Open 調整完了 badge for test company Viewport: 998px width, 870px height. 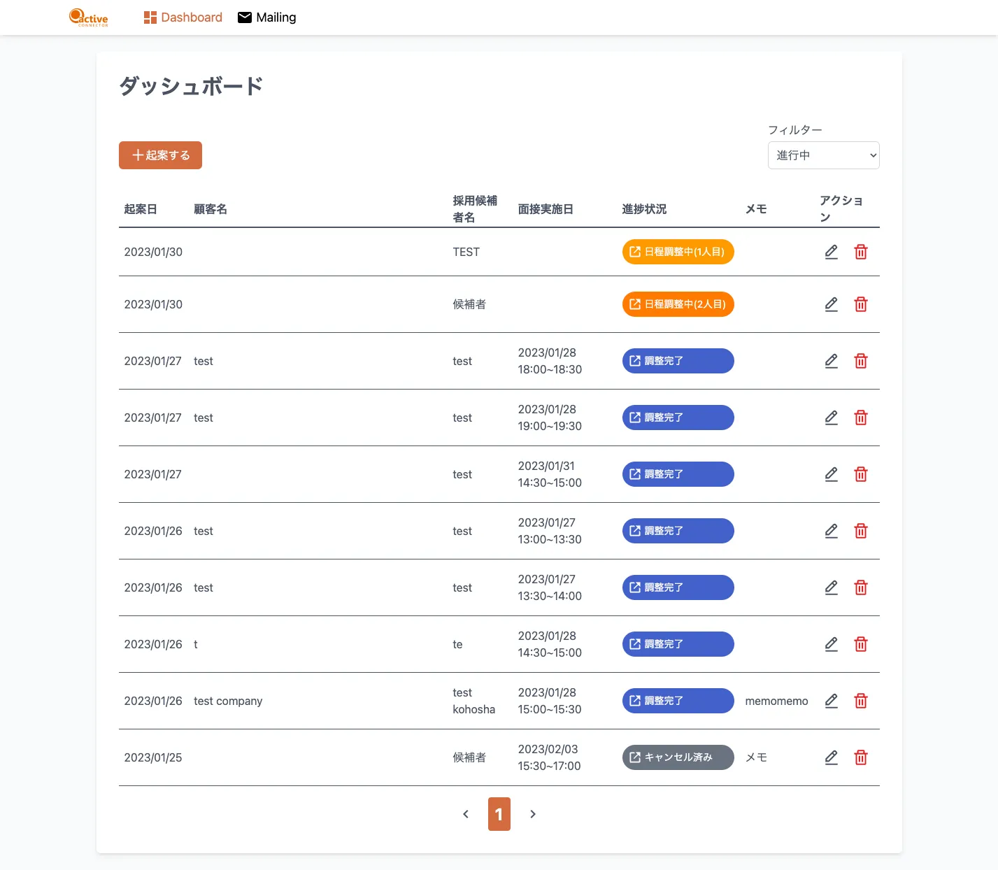[678, 701]
